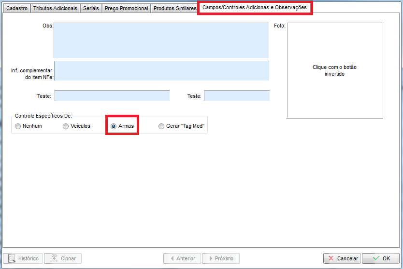Focus the Inf. complementar do item NFe field

click(161, 70)
